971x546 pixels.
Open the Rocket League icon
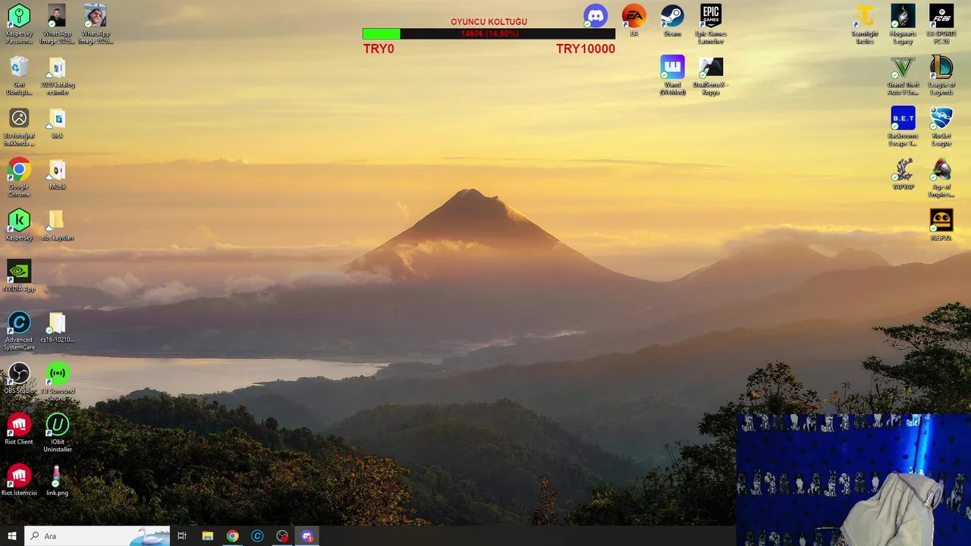[941, 126]
